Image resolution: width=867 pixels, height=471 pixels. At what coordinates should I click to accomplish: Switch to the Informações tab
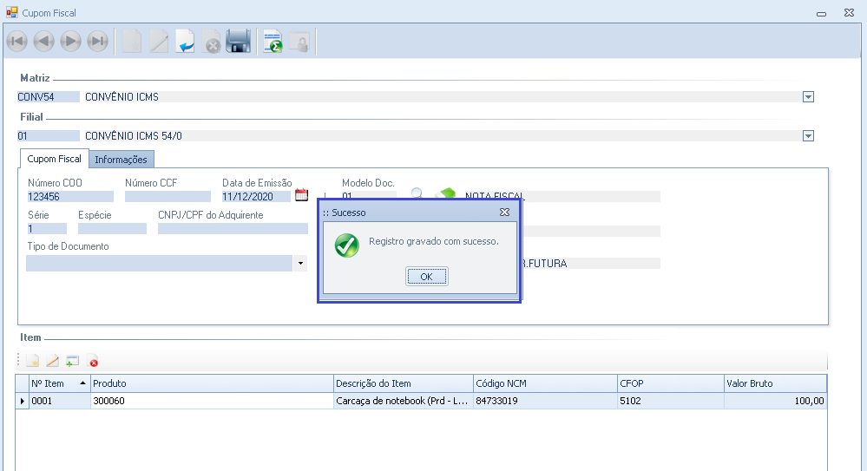[121, 160]
